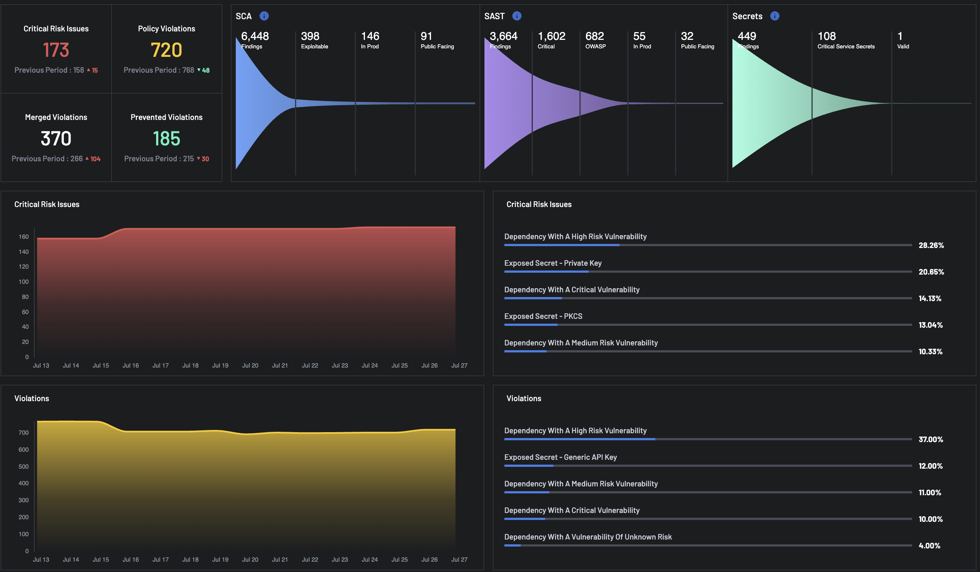
Task: Open the SCA info icon
Action: 264,16
